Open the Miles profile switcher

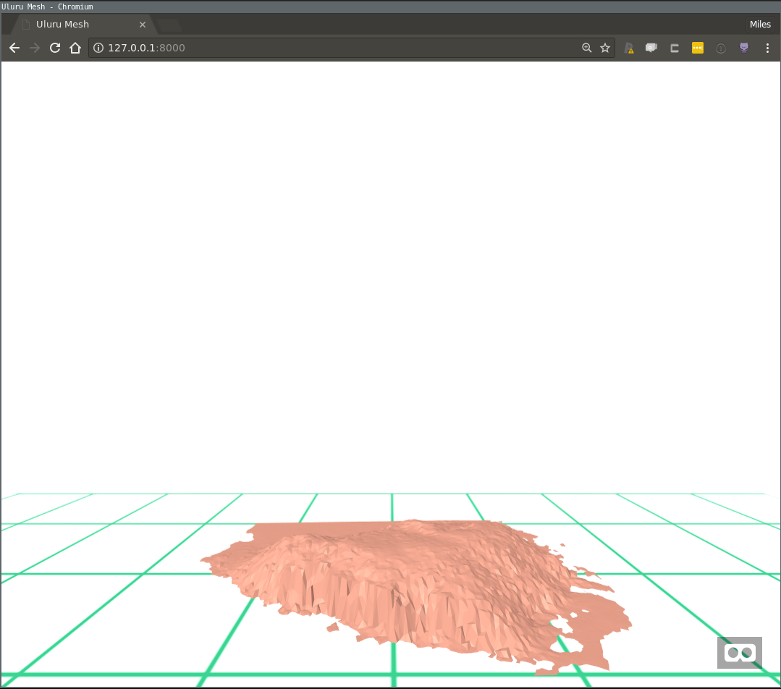(760, 25)
